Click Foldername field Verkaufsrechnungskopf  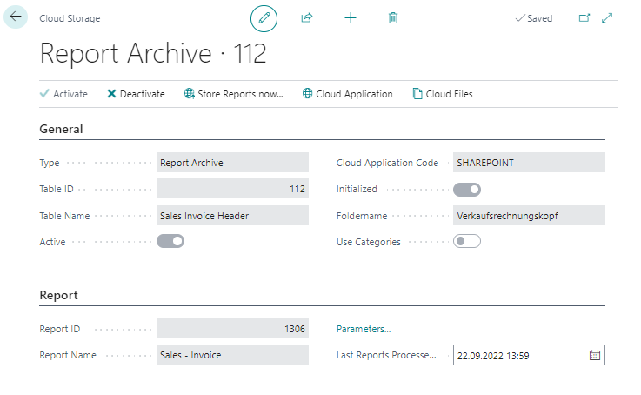529,216
